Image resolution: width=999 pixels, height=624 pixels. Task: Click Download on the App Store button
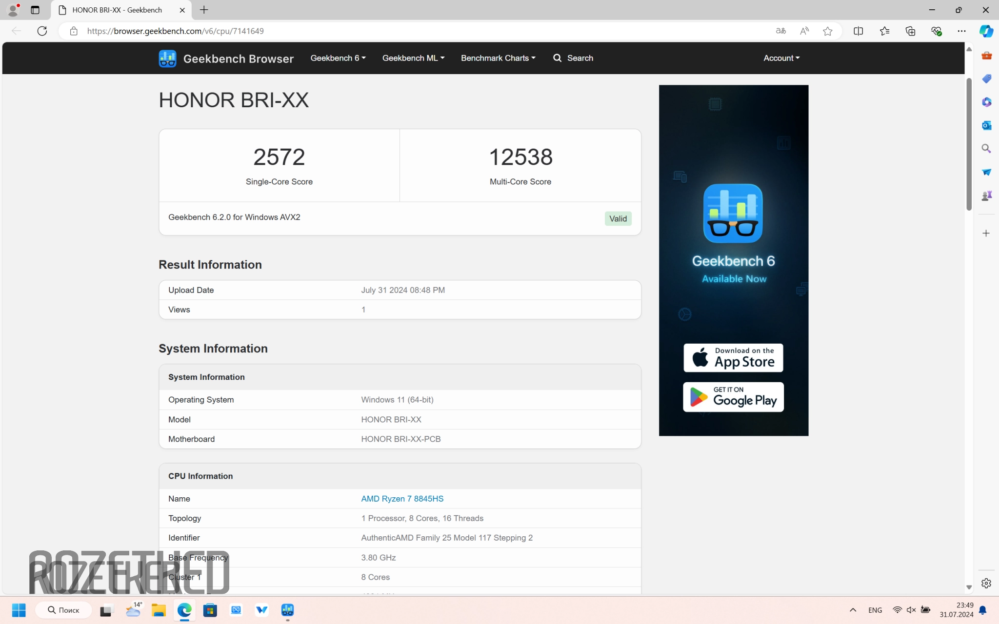tap(733, 358)
